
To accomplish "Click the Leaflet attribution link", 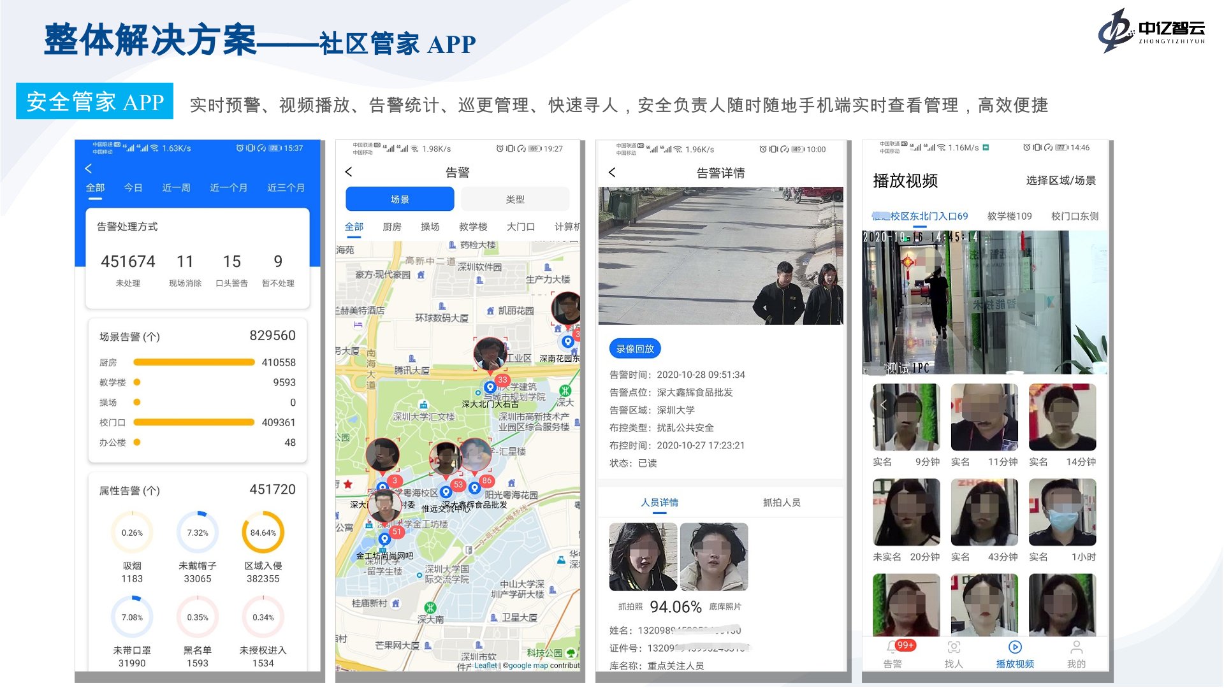I will [485, 666].
